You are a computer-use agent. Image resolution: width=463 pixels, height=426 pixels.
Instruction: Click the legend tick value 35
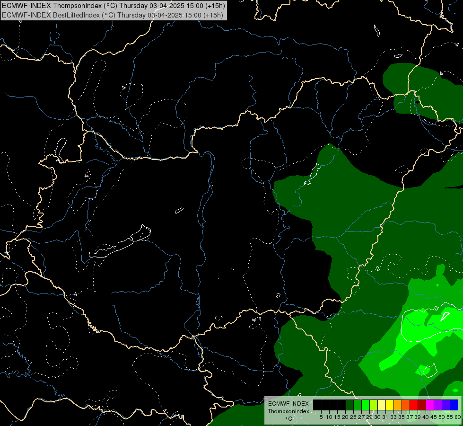point(402,417)
